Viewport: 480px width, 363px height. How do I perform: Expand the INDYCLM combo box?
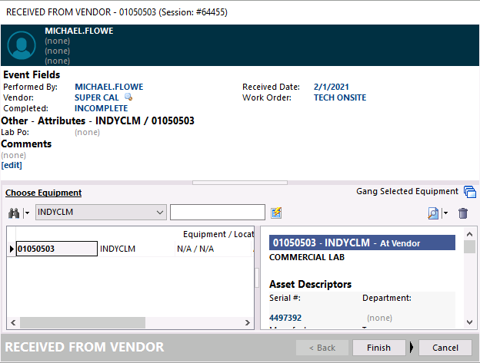pos(160,212)
